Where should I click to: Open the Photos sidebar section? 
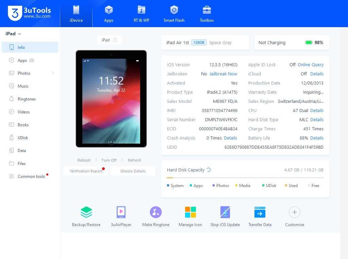(x=30, y=73)
